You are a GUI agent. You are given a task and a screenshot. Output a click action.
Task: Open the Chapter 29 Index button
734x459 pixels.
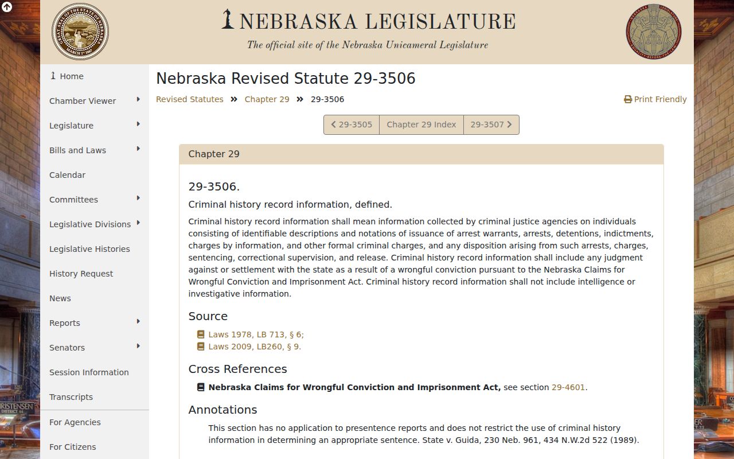[421, 125]
